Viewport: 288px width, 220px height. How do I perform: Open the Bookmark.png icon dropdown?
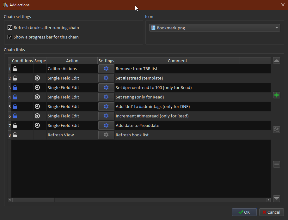coord(214,28)
